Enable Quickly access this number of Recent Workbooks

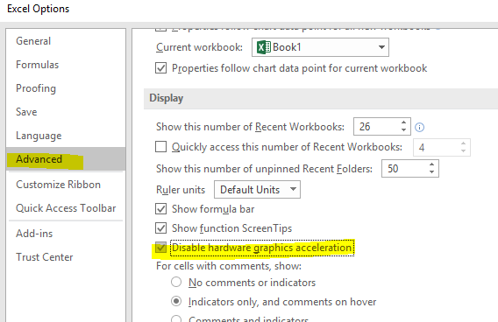[160, 147]
